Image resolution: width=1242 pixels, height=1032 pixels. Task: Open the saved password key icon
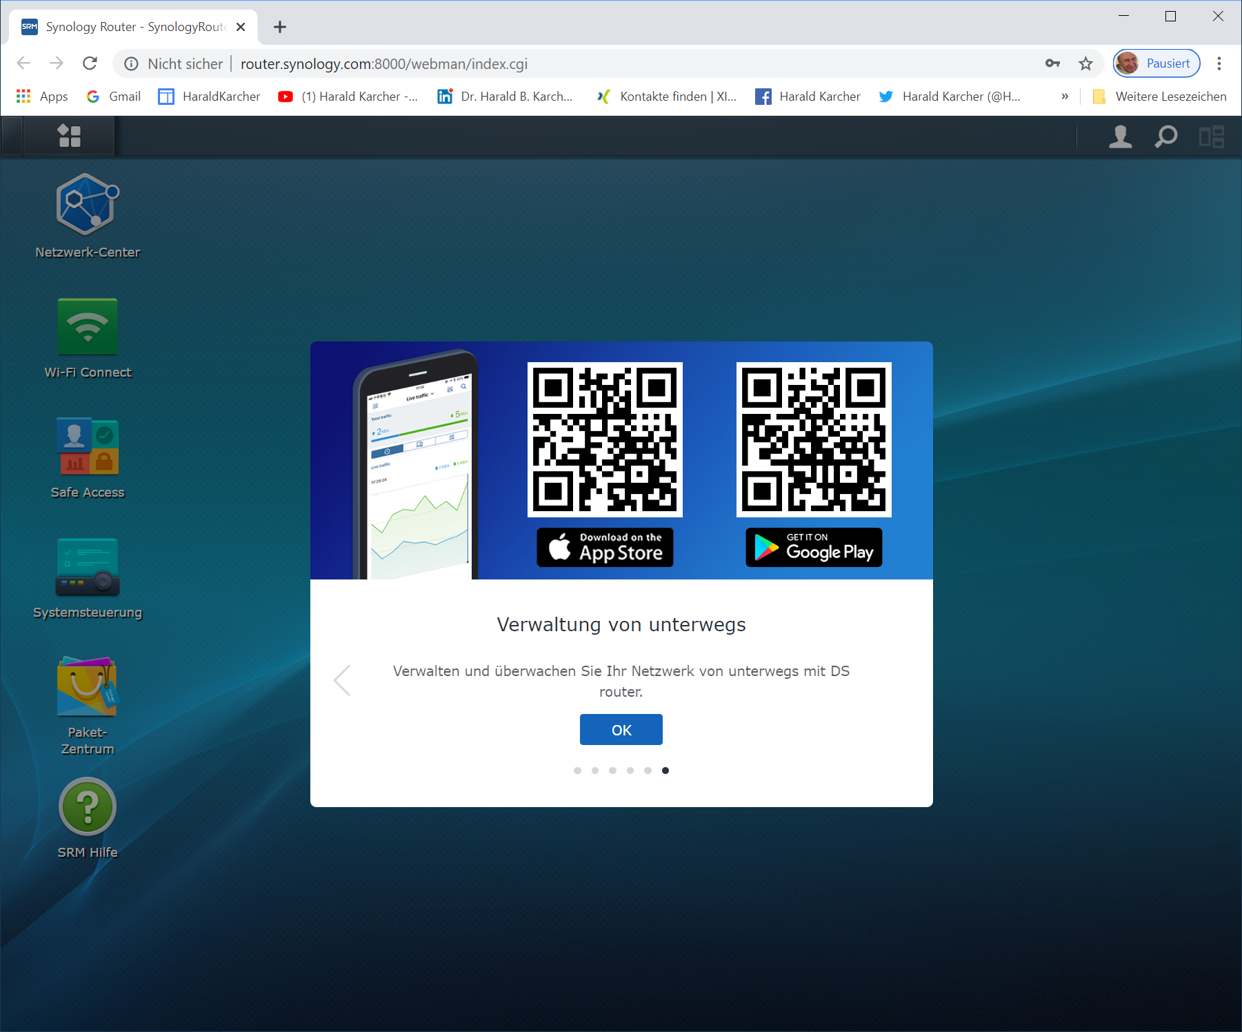point(1052,63)
